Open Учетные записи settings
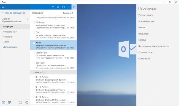Image resolution: width=179 pixels, height=106 pixels. pyautogui.click(x=145, y=15)
